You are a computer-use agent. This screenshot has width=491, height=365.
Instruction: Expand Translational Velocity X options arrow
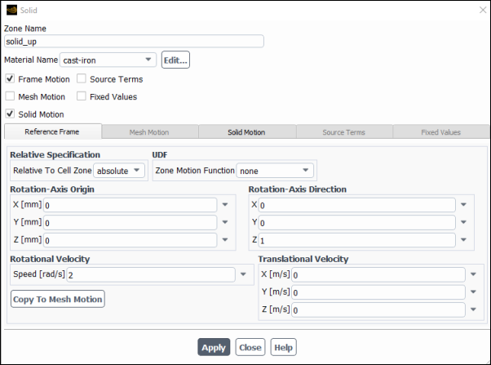click(473, 274)
